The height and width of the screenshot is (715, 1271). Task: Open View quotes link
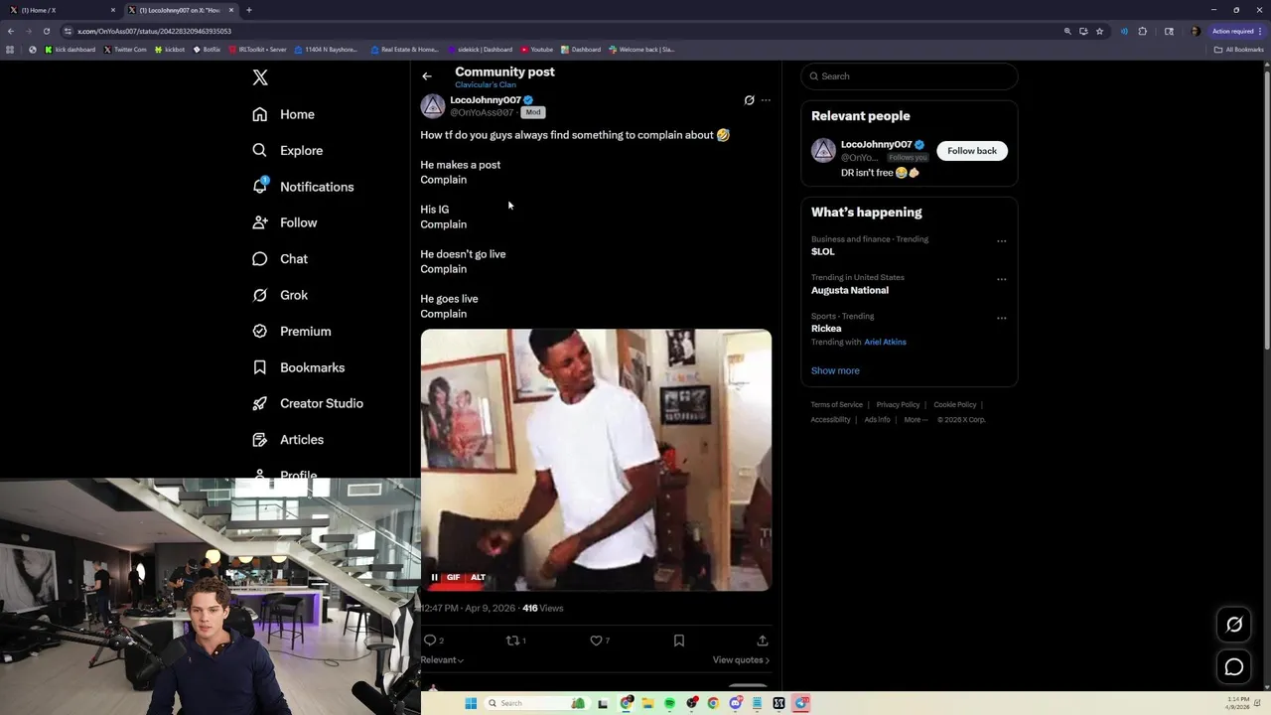click(x=741, y=659)
